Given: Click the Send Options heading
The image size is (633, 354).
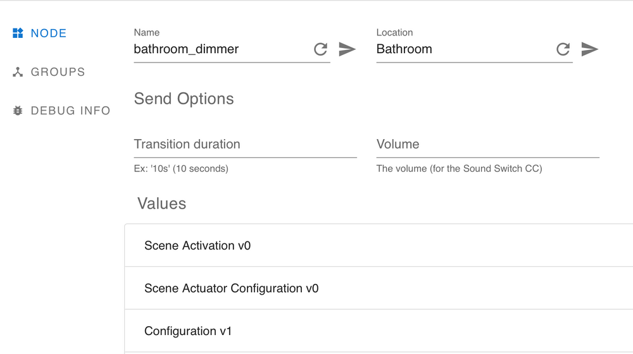Looking at the screenshot, I should point(184,99).
